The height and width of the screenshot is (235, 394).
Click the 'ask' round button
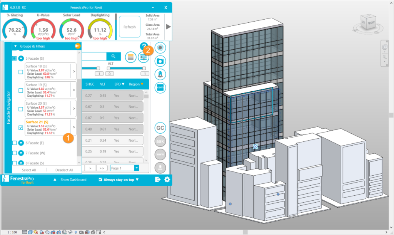coord(160,141)
